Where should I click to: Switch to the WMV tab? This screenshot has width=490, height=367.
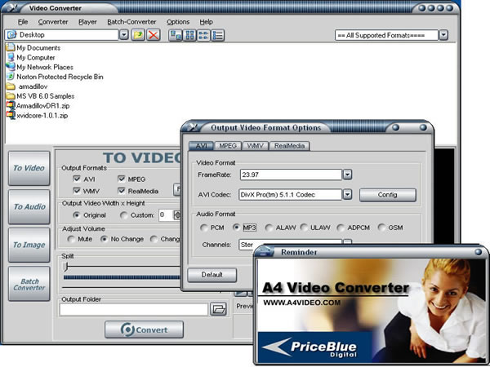coord(256,146)
